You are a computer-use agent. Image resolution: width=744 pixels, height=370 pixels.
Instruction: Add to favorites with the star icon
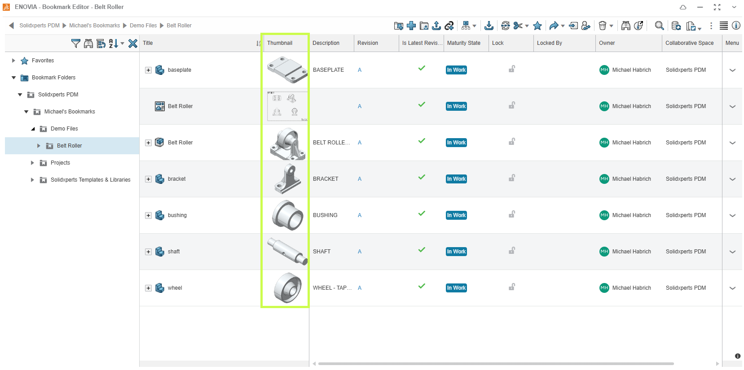(537, 26)
